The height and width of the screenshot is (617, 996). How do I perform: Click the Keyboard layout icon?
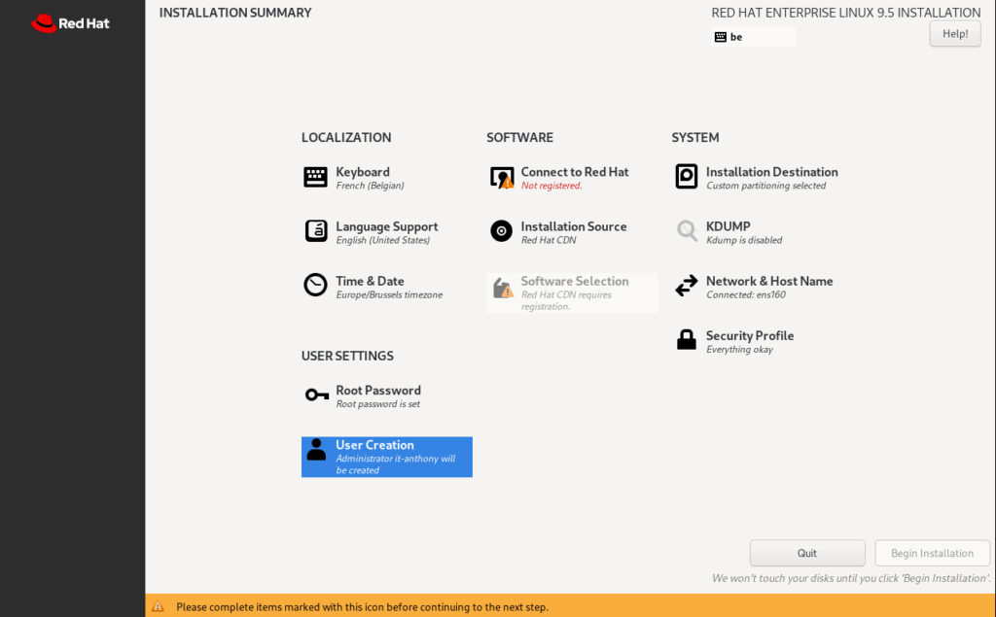315,177
